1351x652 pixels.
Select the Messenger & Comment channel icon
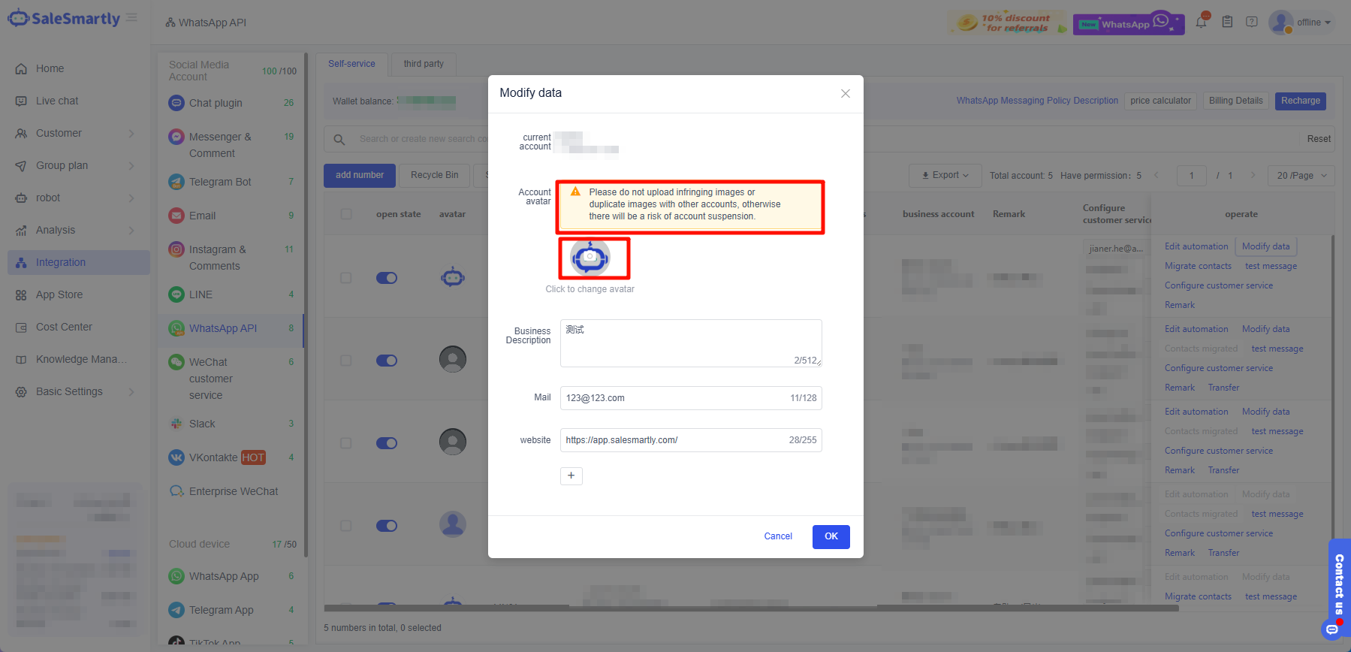click(x=176, y=137)
